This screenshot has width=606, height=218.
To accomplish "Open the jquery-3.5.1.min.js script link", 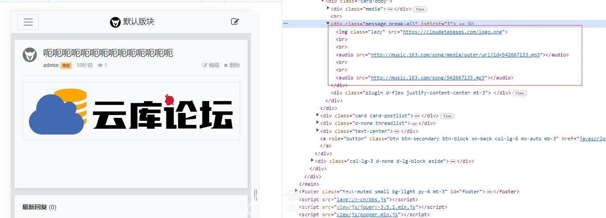I will (376, 207).
